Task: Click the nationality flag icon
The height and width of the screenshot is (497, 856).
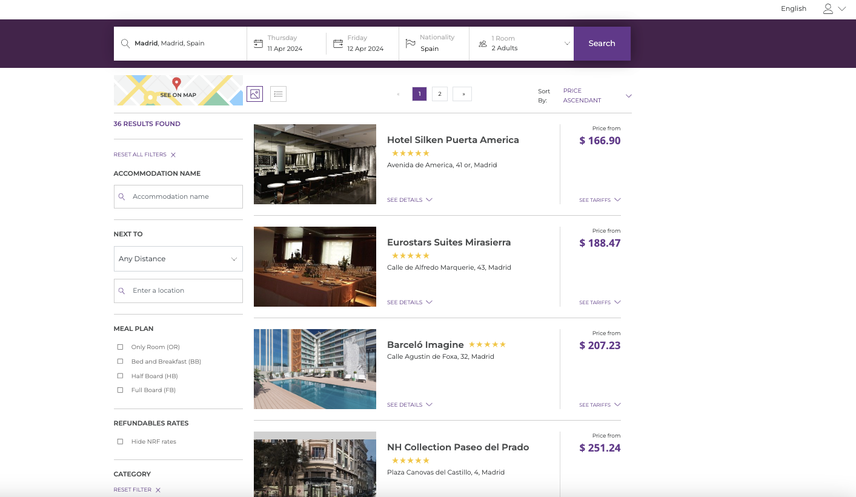Action: (x=411, y=44)
